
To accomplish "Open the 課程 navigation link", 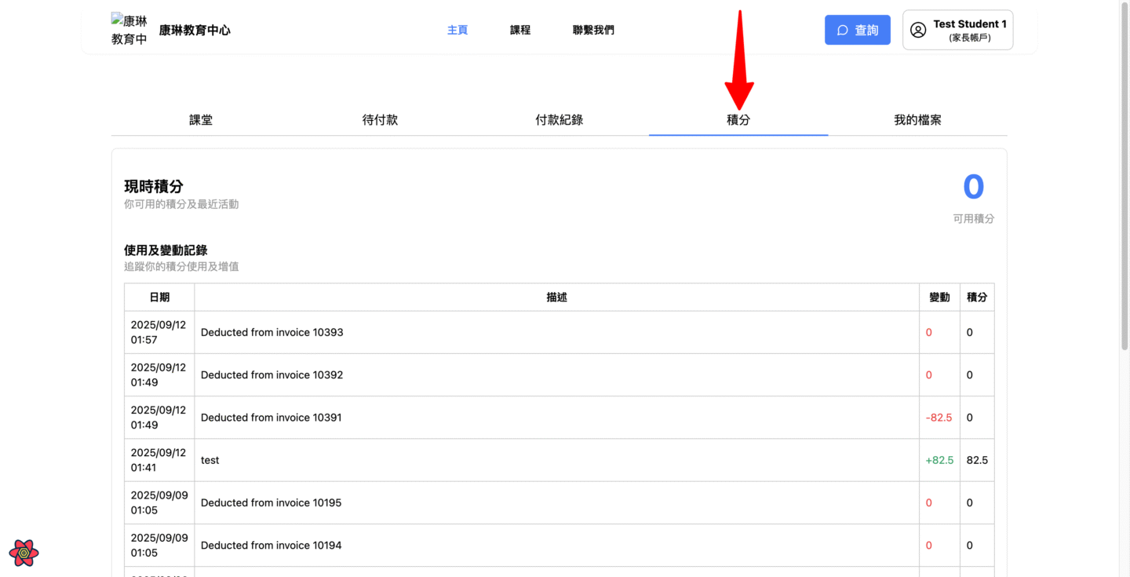I will (520, 30).
